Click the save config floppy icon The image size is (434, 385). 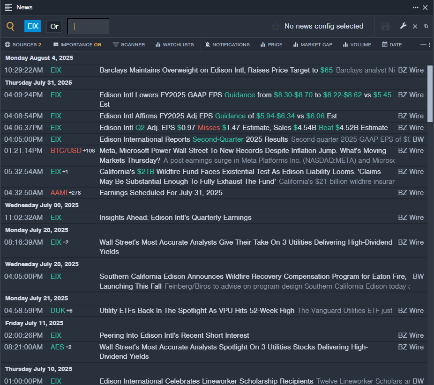(x=385, y=27)
